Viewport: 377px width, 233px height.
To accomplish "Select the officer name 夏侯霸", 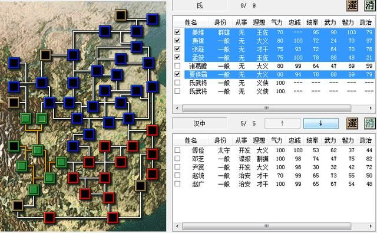I will tap(198, 74).
